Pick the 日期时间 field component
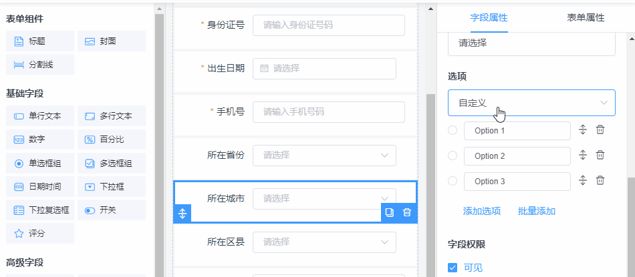This screenshot has height=277, width=635. [x=39, y=186]
